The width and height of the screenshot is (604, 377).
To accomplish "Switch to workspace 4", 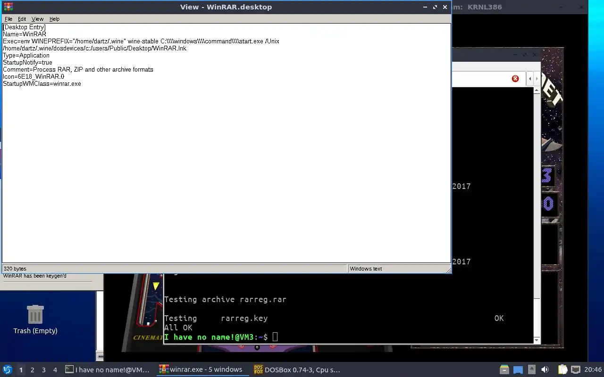I will 55,370.
